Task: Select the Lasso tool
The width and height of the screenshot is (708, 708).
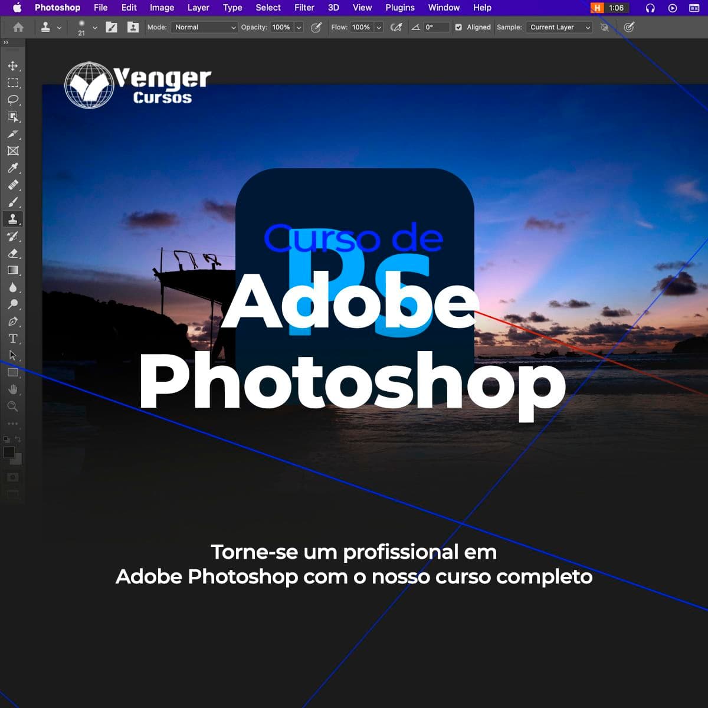Action: (13, 100)
